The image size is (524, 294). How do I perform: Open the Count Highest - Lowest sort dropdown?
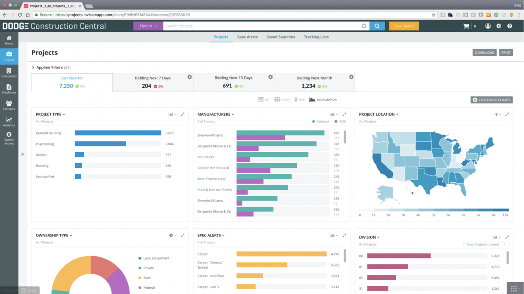486,244
